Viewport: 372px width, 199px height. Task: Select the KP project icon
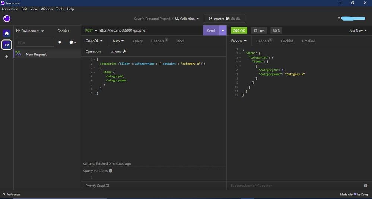tap(7, 45)
